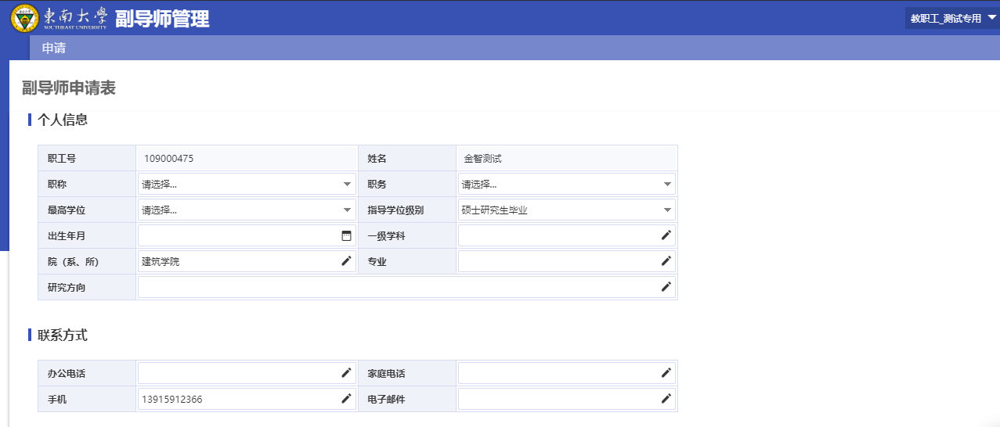Image resolution: width=1000 pixels, height=427 pixels.
Task: Click the pencil icon in 手机 field
Action: click(x=346, y=399)
